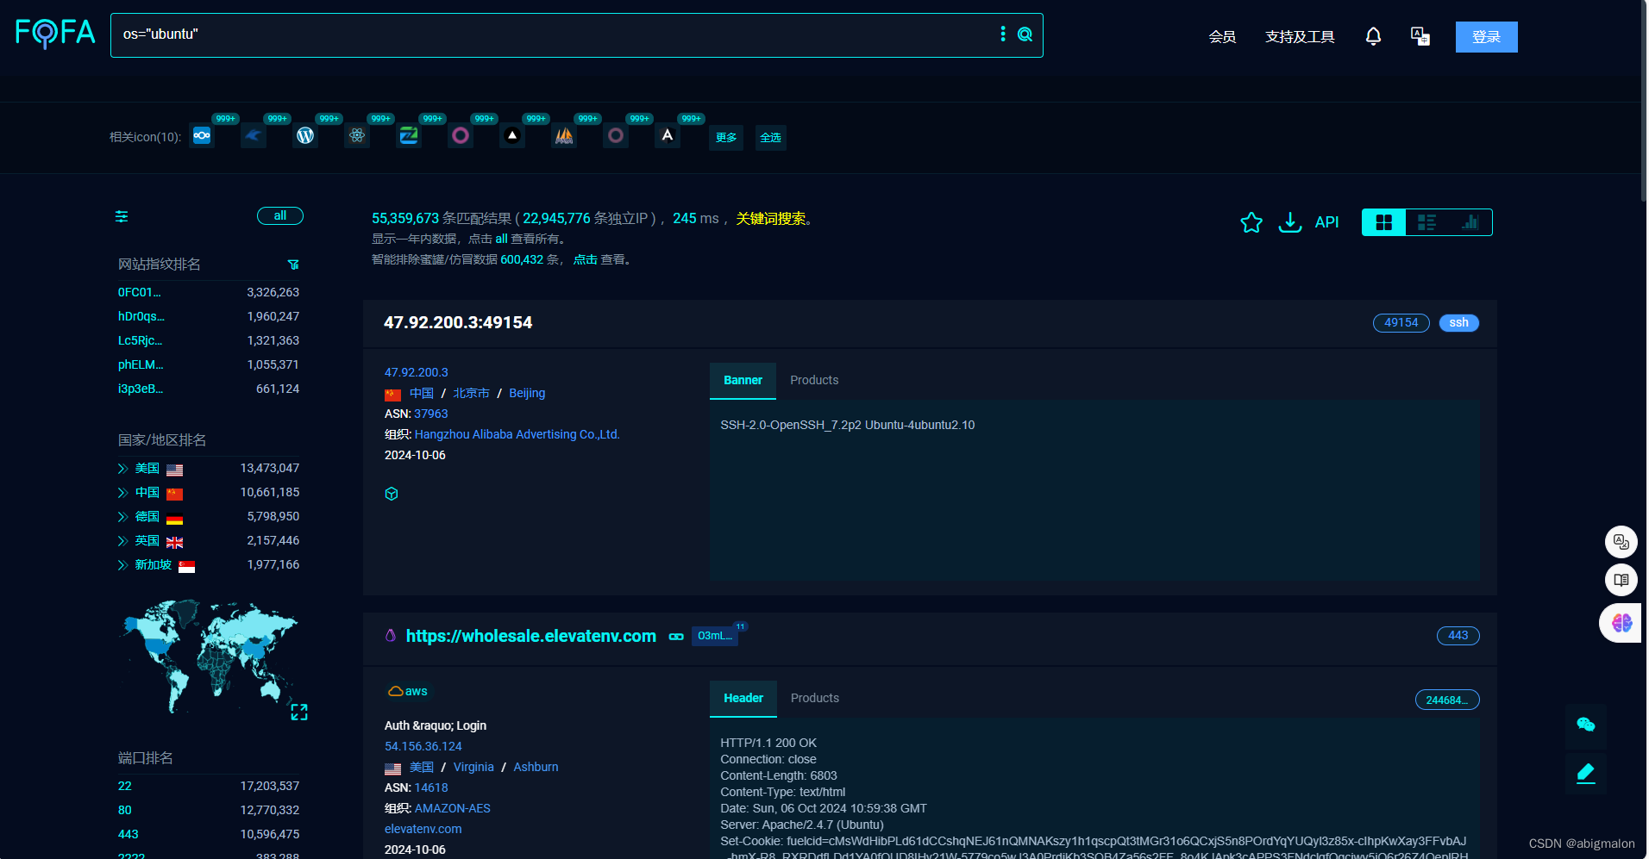Click the edit feedback pencil icon
Image resolution: width=1649 pixels, height=859 pixels.
pyautogui.click(x=1585, y=773)
